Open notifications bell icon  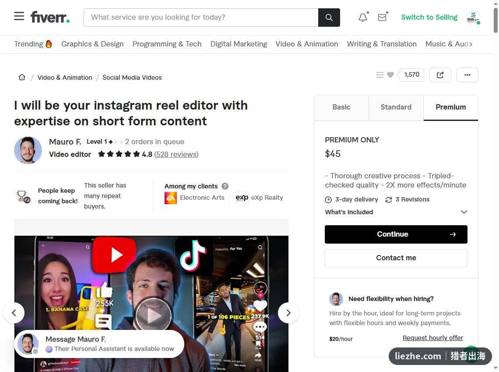(x=363, y=18)
